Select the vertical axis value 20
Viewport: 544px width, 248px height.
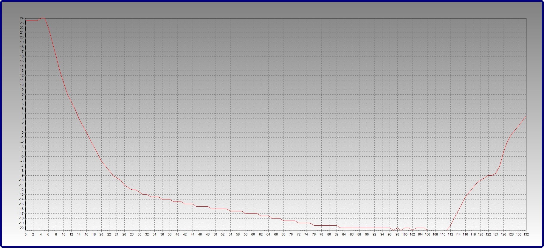(x=22, y=38)
